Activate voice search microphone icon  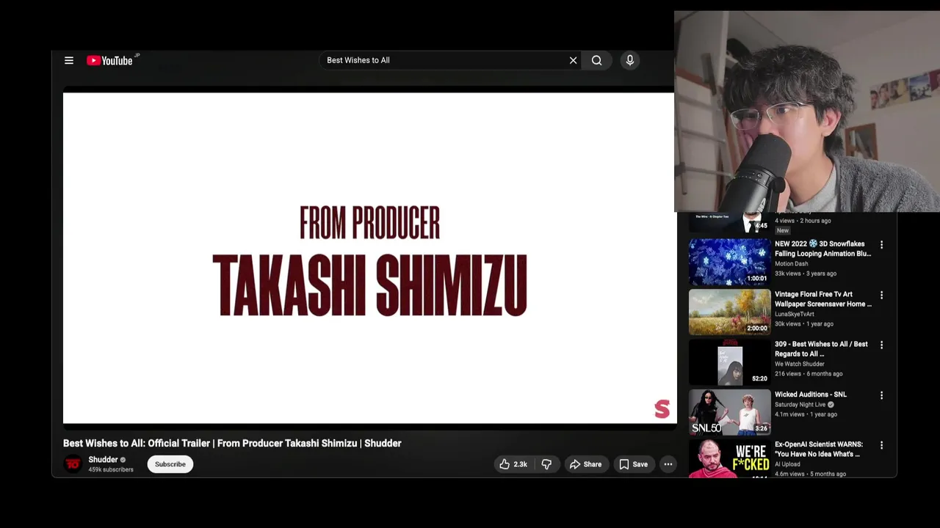(x=630, y=61)
